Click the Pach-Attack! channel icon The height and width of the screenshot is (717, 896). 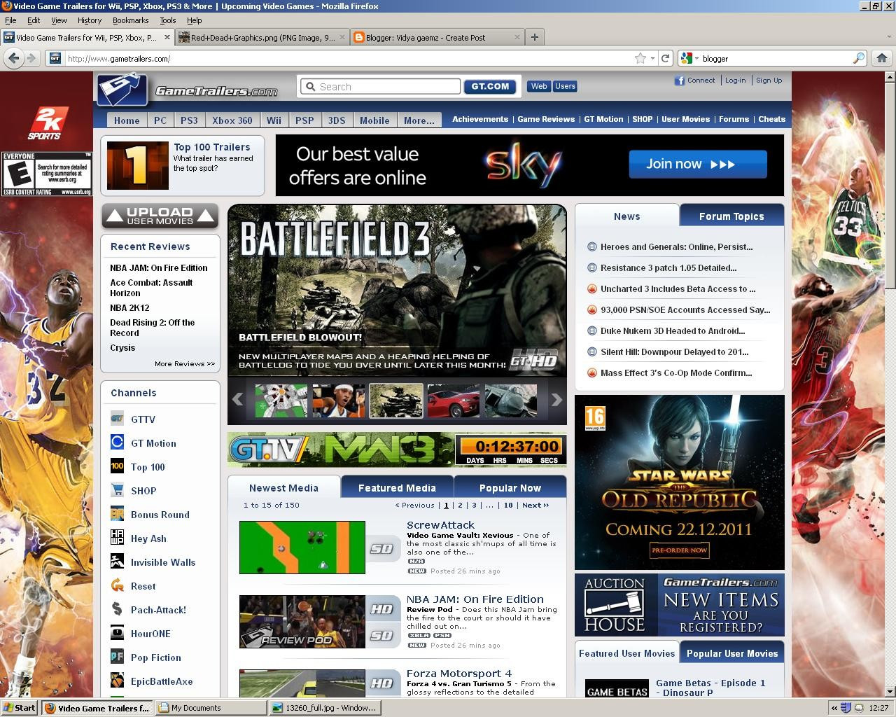coord(117,608)
